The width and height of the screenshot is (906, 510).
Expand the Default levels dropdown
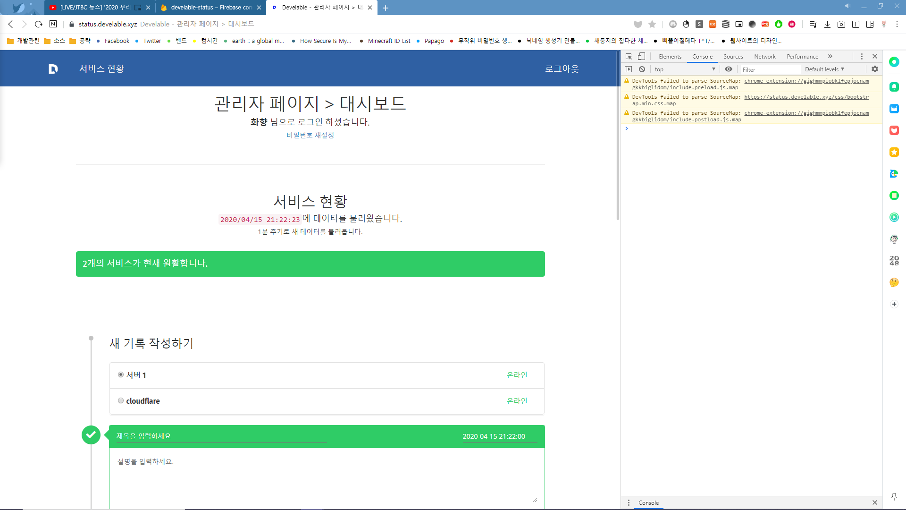[x=824, y=69]
